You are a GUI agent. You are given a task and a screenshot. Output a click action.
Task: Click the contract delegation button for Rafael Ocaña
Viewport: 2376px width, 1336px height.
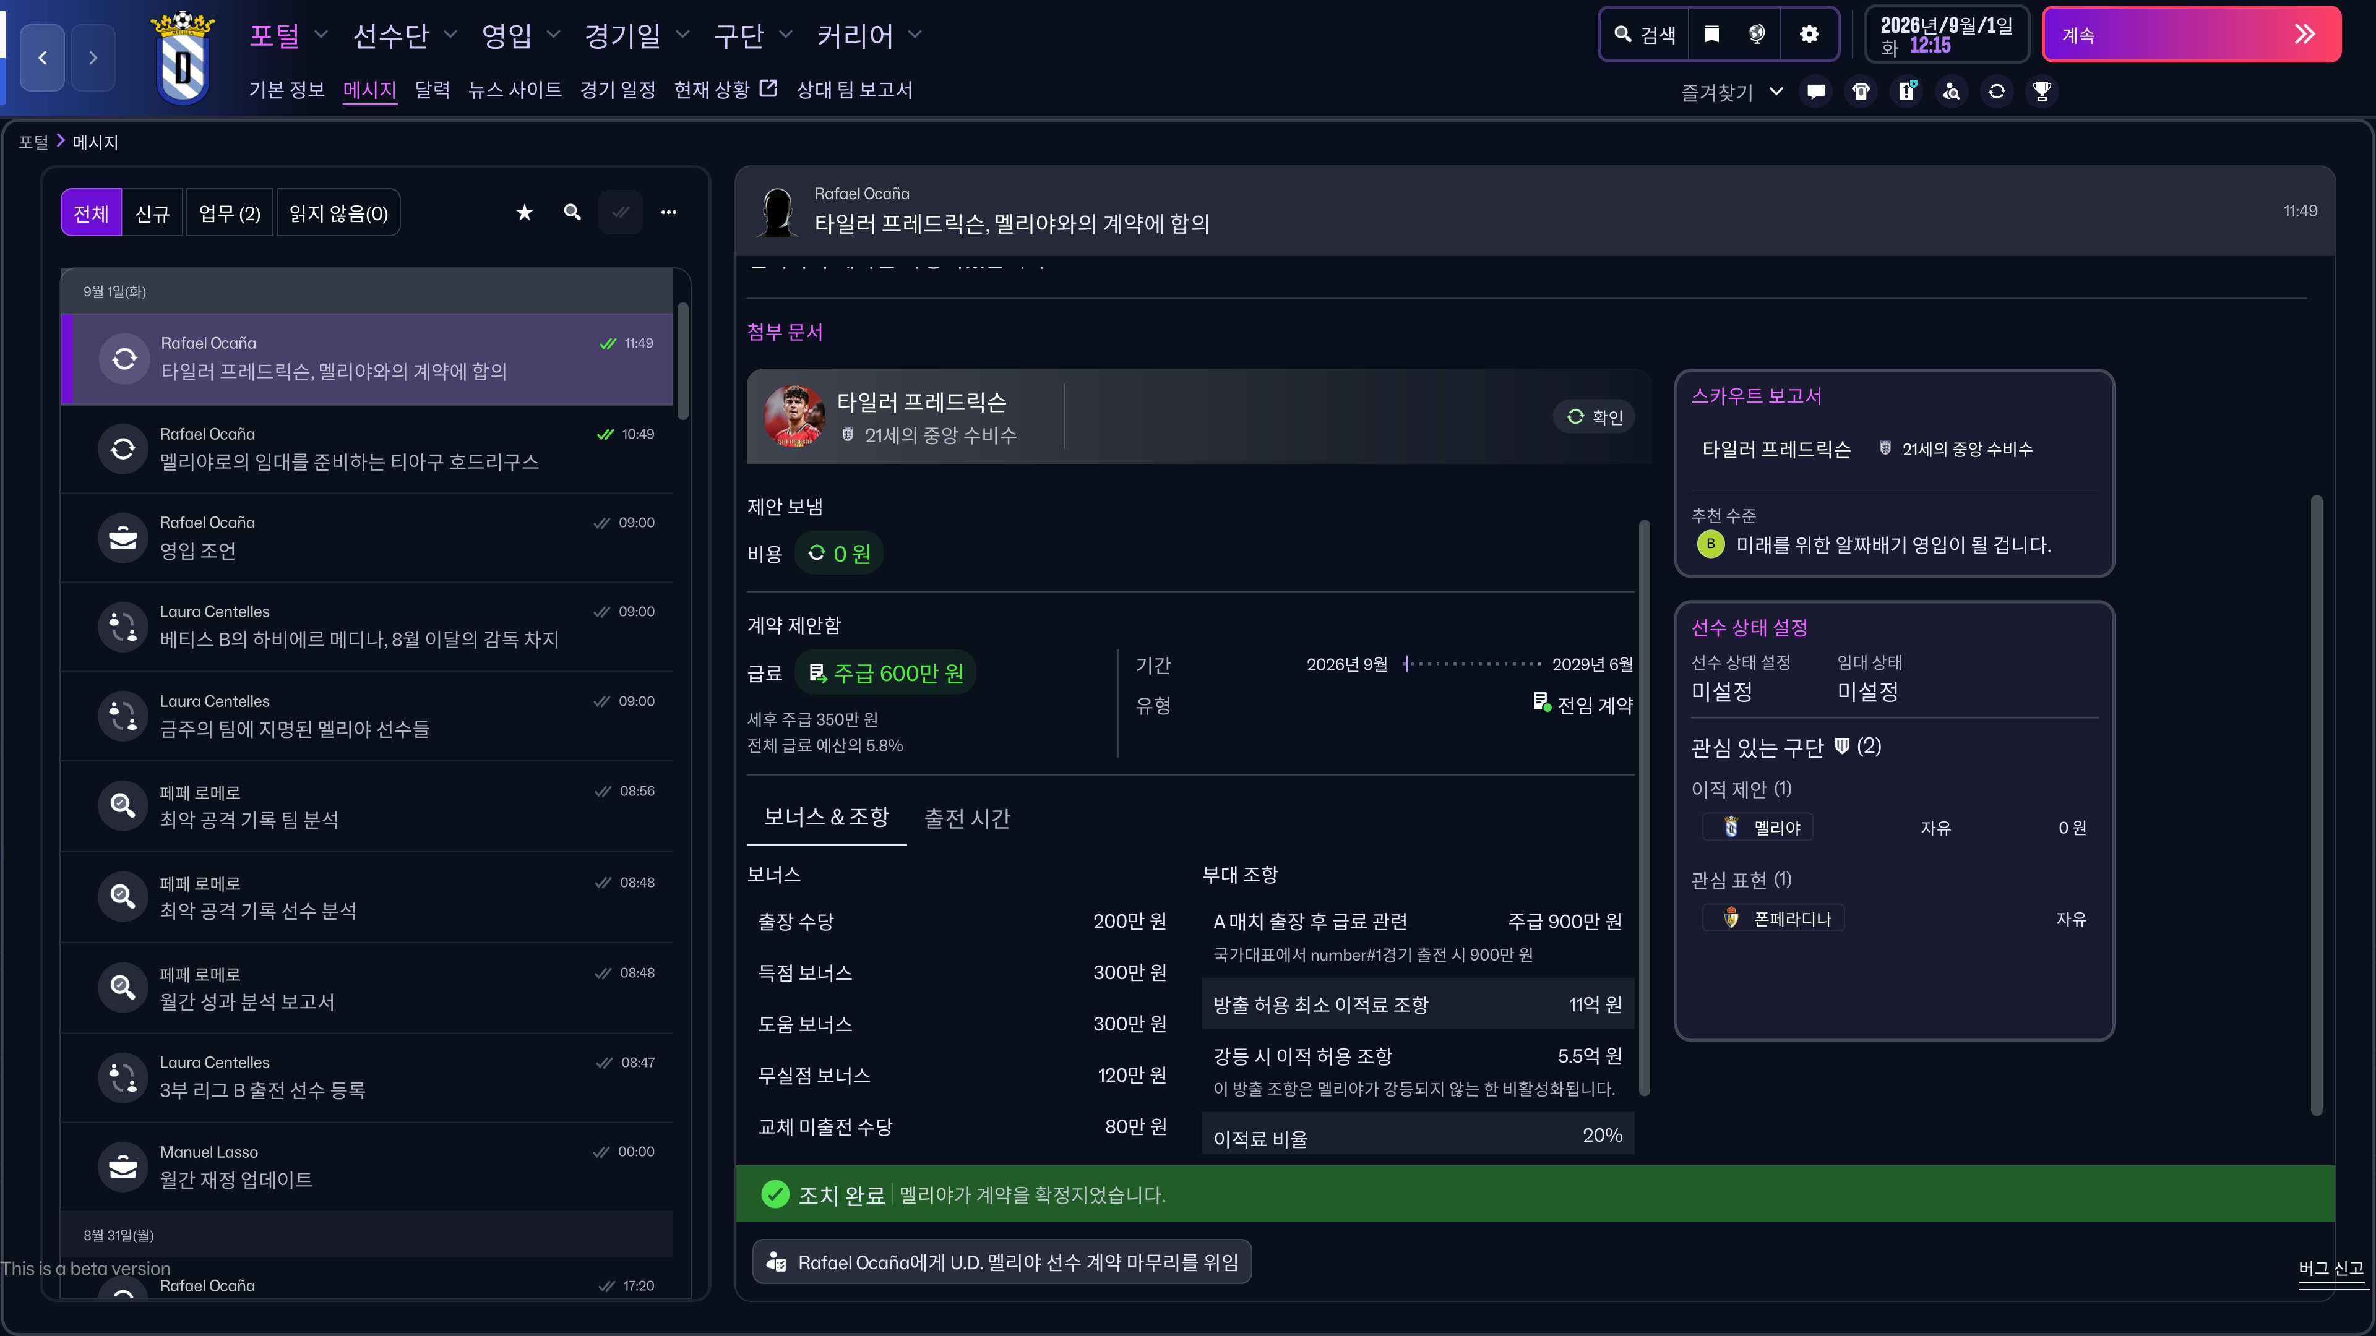[1002, 1262]
